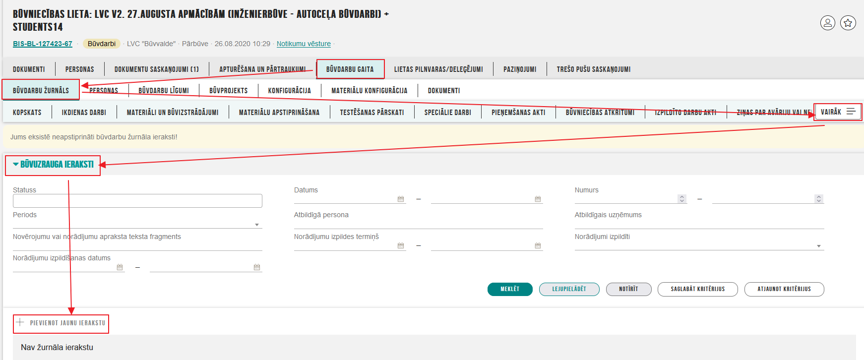This screenshot has width=864, height=360.
Task: Open Materiāli un būvizstrādājumi tab
Action: [x=173, y=113]
